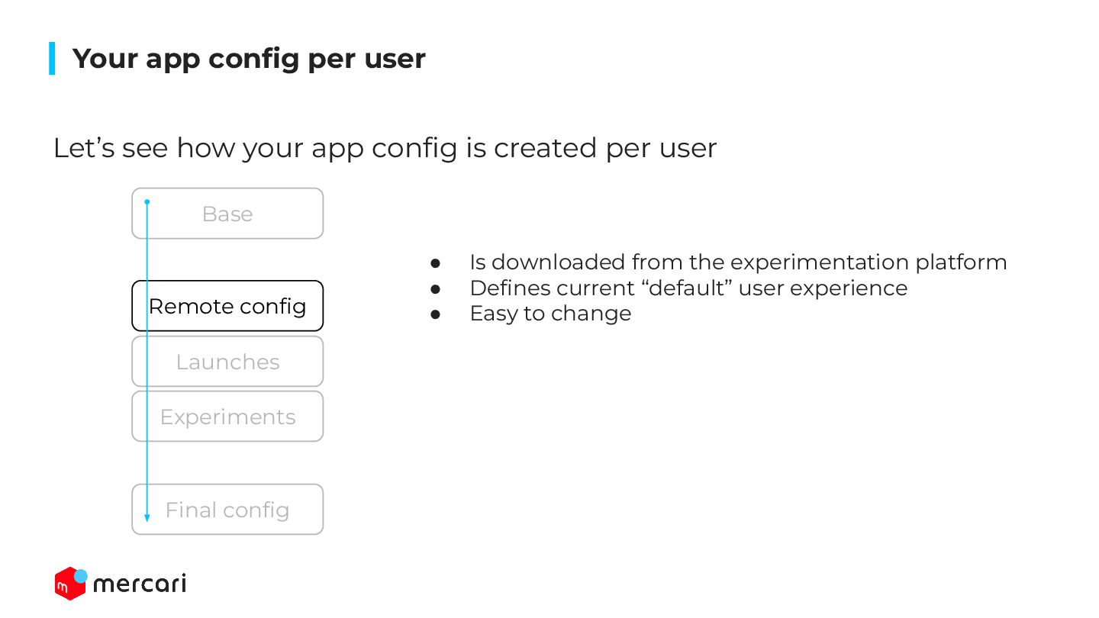Click the blue accent bar beside the slide title
This screenshot has width=1099, height=618.
(52, 58)
